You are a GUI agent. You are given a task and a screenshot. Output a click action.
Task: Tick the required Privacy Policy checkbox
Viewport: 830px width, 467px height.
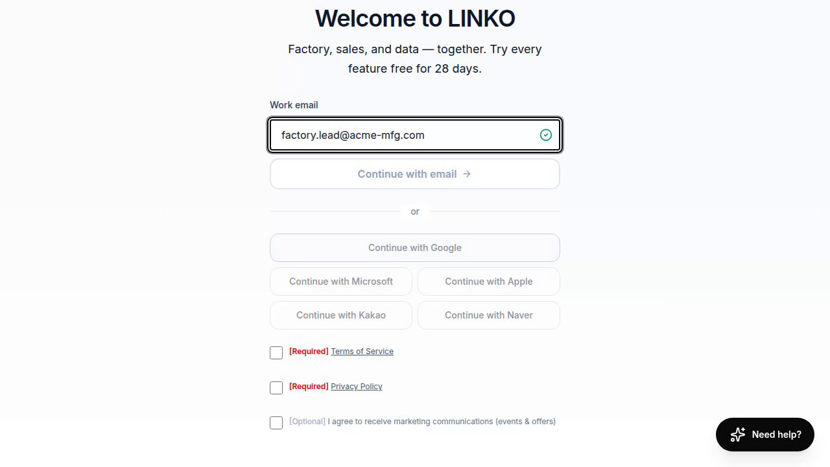coord(276,388)
